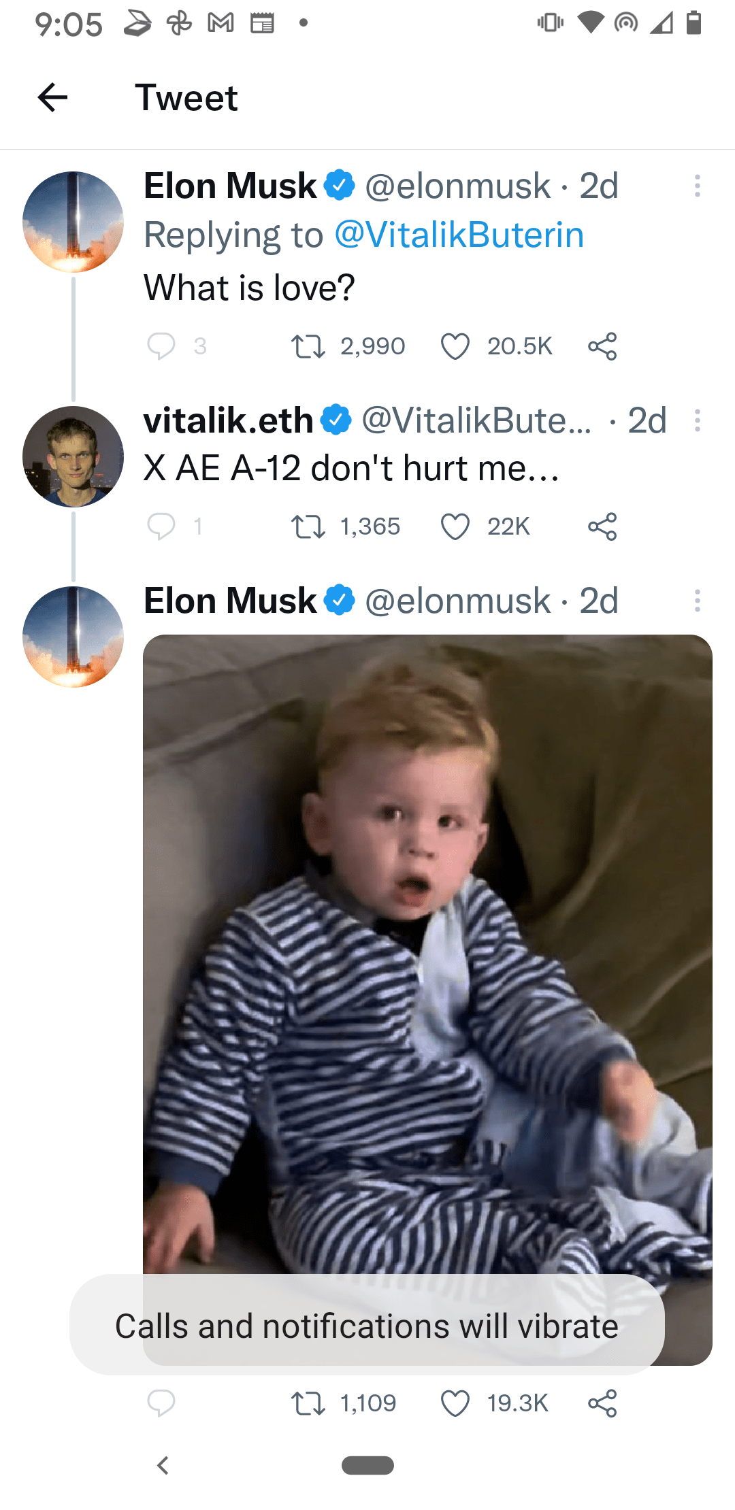Share the "What is love?" tweet
The image size is (735, 1510).
[x=602, y=346]
